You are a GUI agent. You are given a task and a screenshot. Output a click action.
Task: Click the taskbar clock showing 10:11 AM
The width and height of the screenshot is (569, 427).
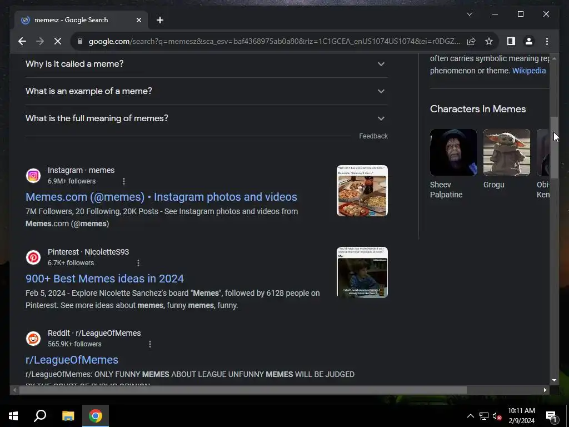coord(521,416)
